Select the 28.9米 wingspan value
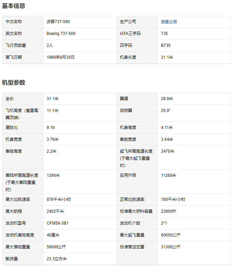The width and height of the screenshot is (234, 267). click(167, 99)
